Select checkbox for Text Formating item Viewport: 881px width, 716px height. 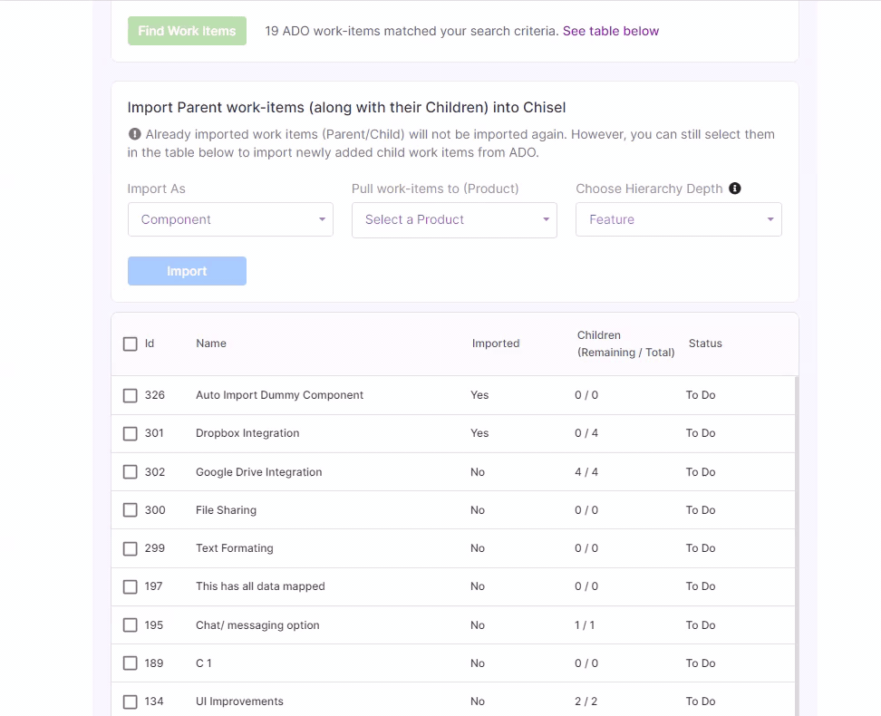click(x=130, y=548)
